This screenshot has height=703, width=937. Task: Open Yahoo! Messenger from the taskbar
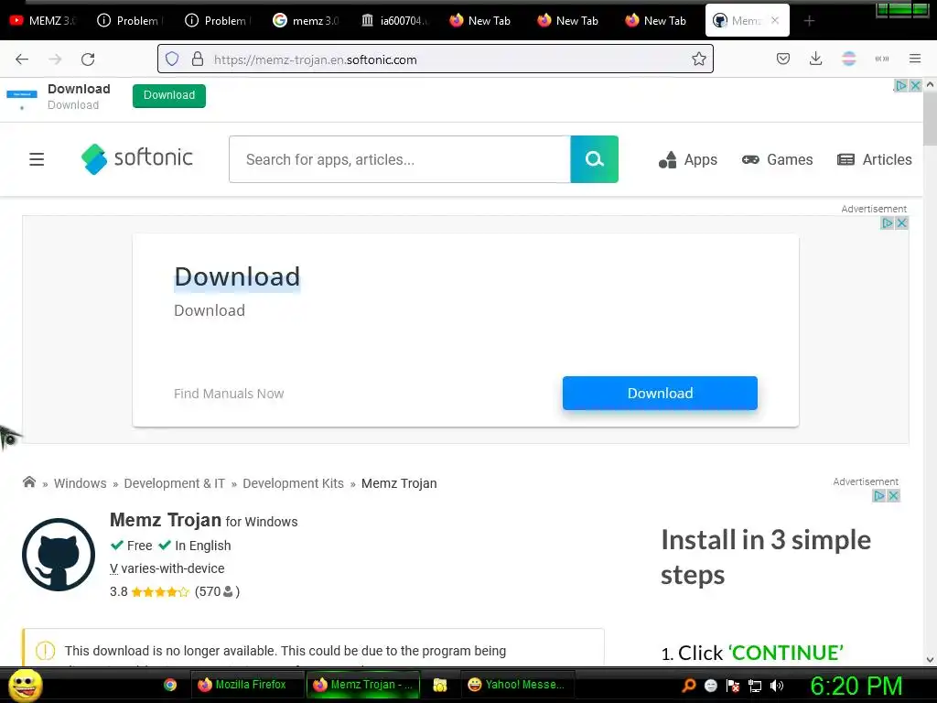518,685
